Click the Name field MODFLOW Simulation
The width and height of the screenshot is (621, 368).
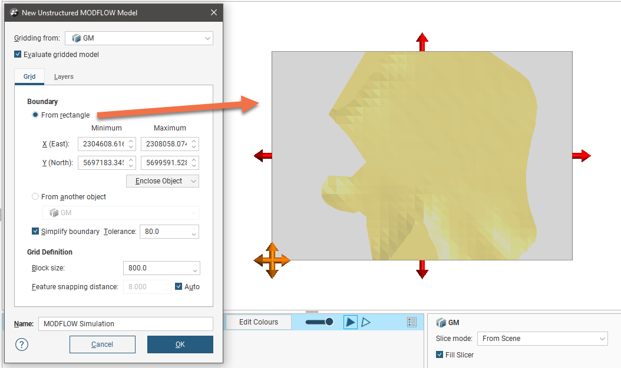[x=125, y=324]
